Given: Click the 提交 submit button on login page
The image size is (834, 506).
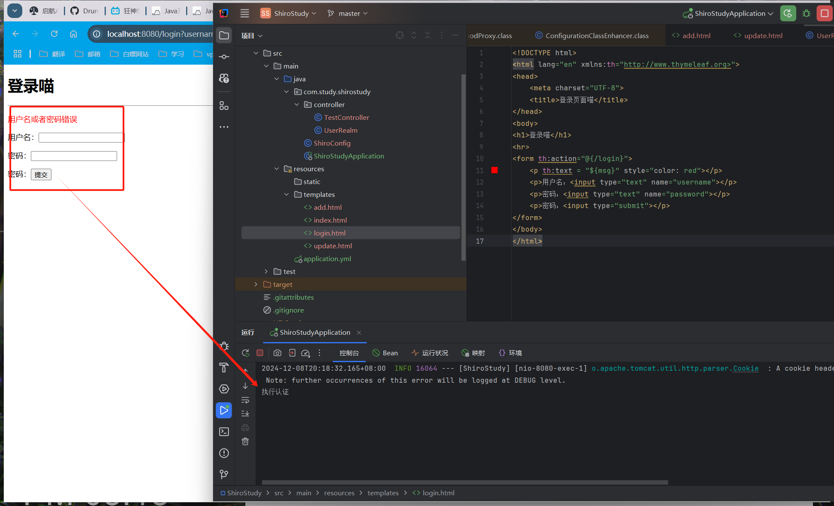Looking at the screenshot, I should point(41,175).
